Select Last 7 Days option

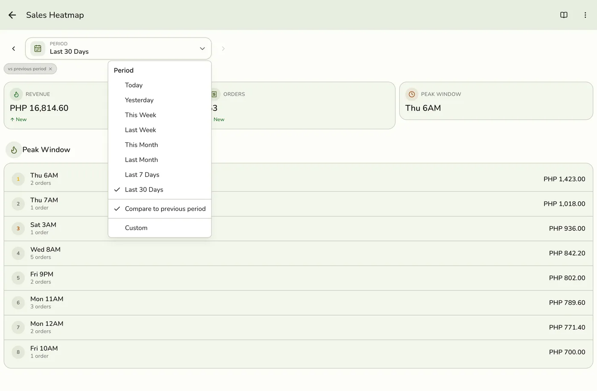pyautogui.click(x=160, y=175)
